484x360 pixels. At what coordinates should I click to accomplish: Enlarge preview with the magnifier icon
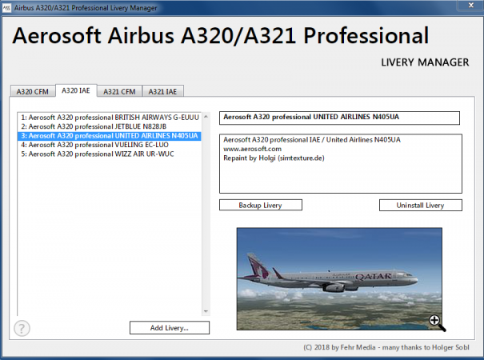(437, 323)
